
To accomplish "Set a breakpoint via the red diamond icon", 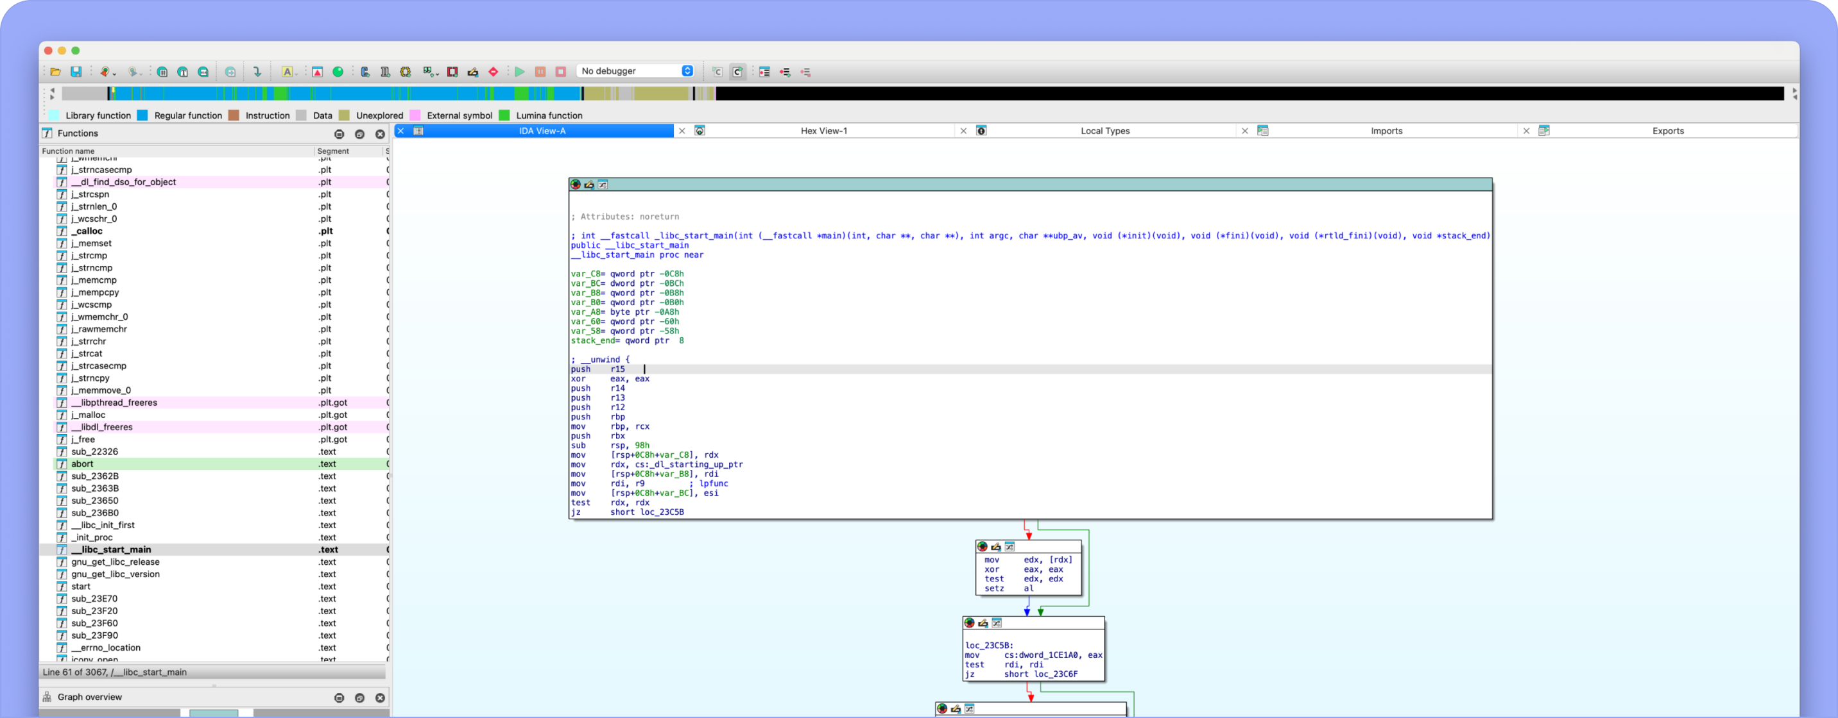I will (x=493, y=71).
